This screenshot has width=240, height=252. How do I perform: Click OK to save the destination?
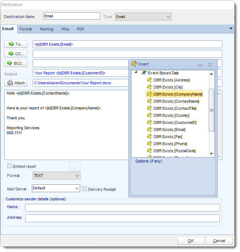point(191,241)
